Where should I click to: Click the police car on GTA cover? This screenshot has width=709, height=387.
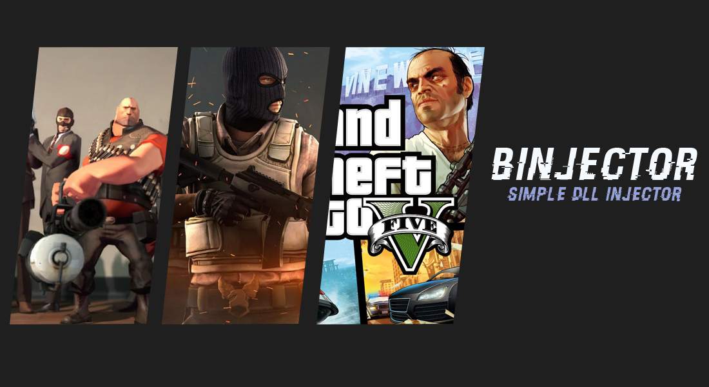coord(376,304)
